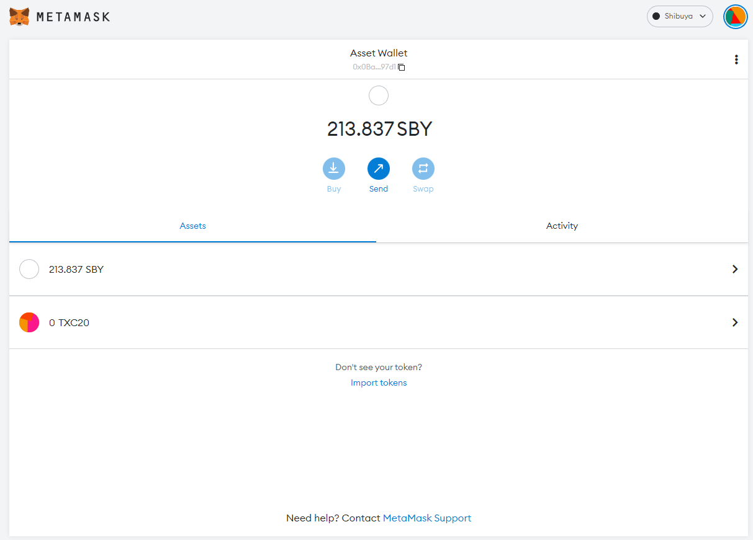Image resolution: width=753 pixels, height=540 pixels.
Task: Select the 213.837 SBY balance display
Action: 379,129
